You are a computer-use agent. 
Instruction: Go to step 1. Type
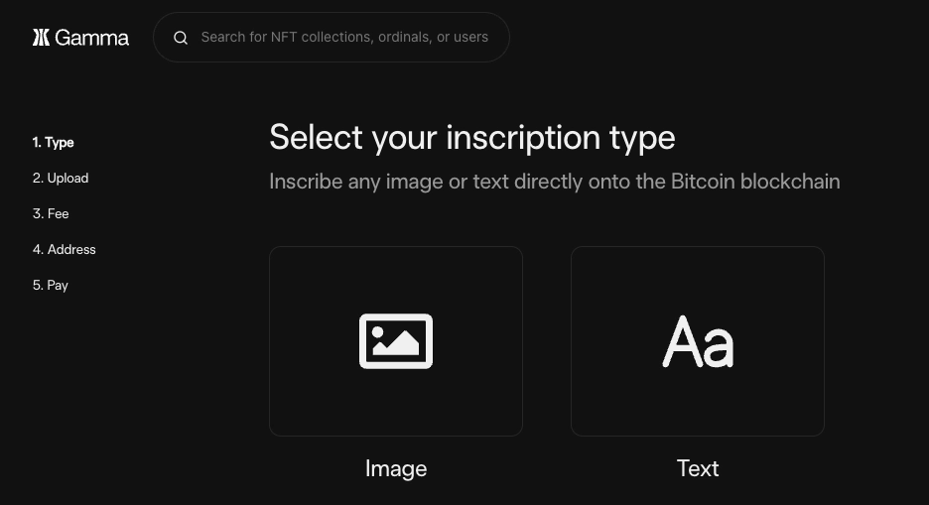point(54,143)
